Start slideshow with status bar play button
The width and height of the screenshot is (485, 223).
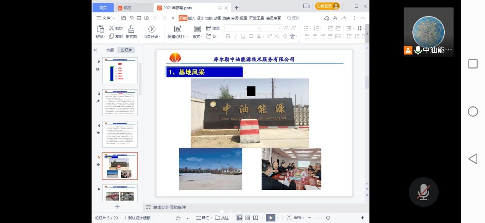point(270,218)
